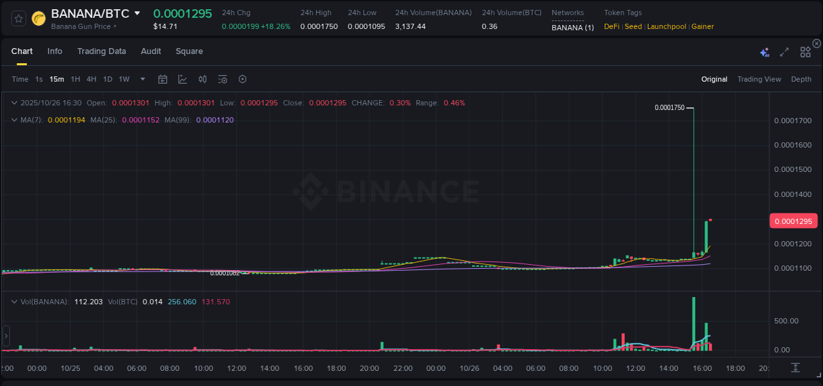This screenshot has width=823, height=386.
Task: Open the widgets layout icon top right
Action: pos(805,51)
